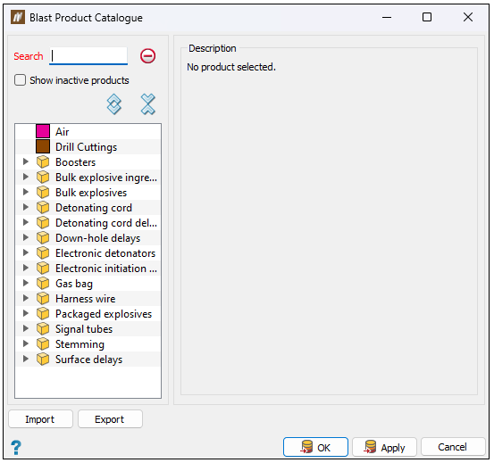Expand the Bulk explosives category
This screenshot has width=494, height=463.
26,192
